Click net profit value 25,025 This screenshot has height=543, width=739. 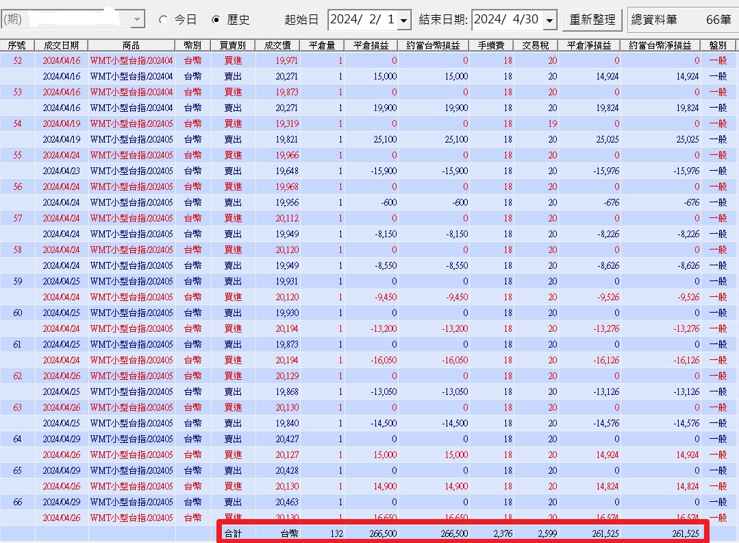(x=607, y=140)
